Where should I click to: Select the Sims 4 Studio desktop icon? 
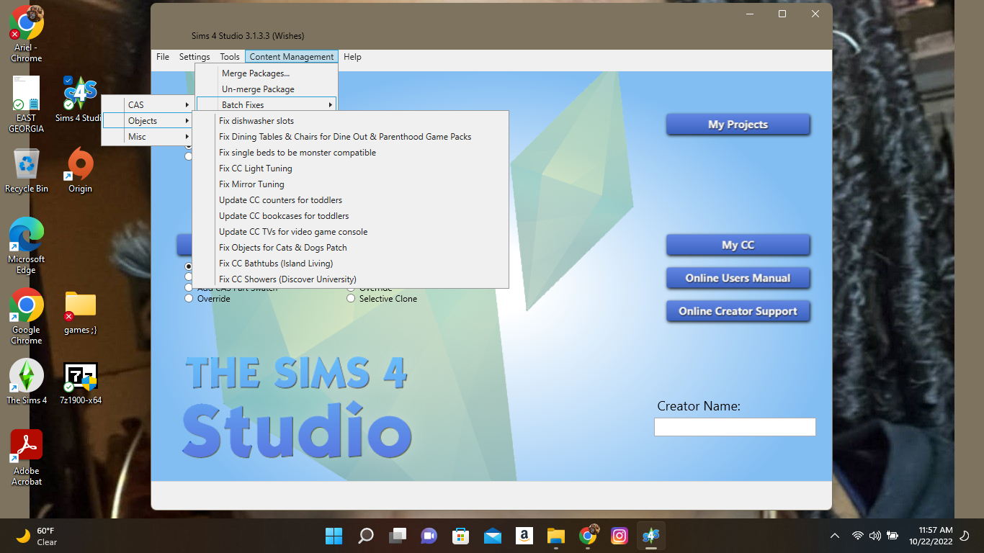tap(79, 99)
